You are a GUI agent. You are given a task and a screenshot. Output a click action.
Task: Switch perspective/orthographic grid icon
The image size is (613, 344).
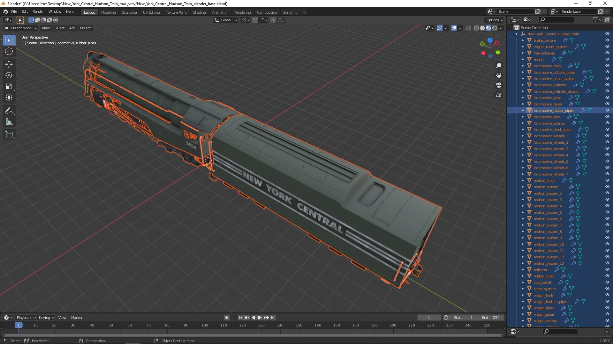pyautogui.click(x=499, y=95)
